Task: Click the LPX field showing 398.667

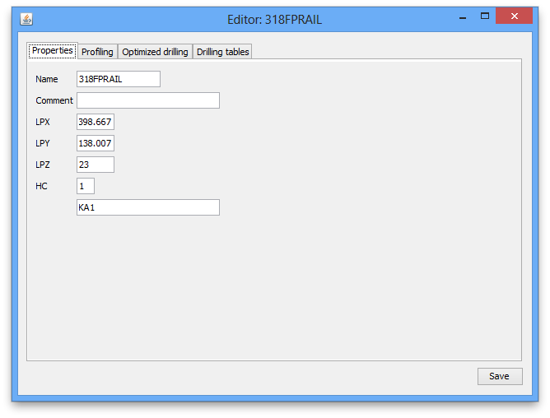Action: click(x=96, y=122)
